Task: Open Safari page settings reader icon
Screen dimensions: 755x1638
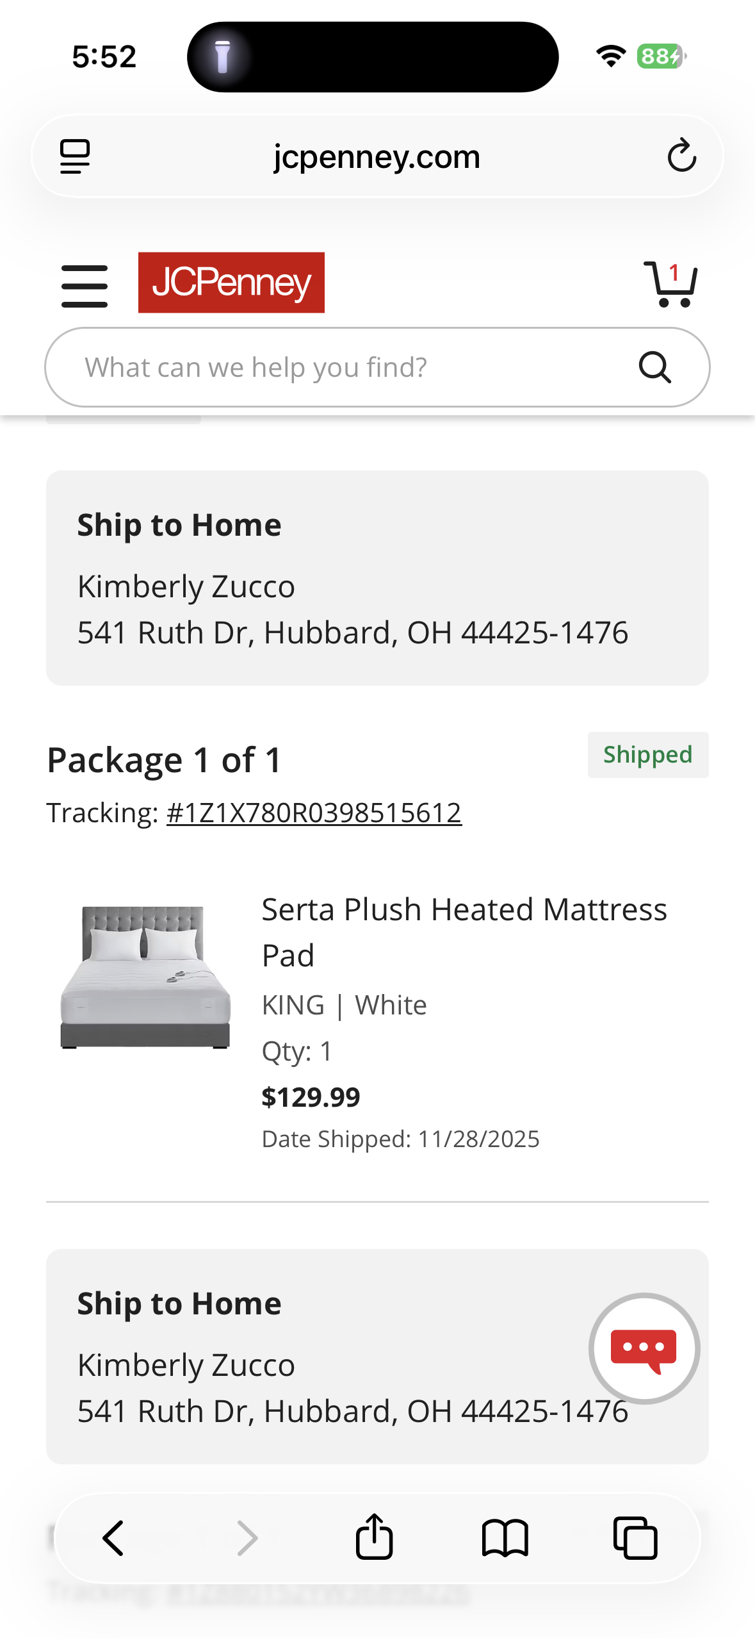Action: pos(75,156)
